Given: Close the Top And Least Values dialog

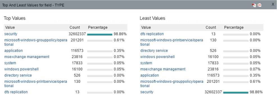Looking at the screenshot, I should 273,4.
